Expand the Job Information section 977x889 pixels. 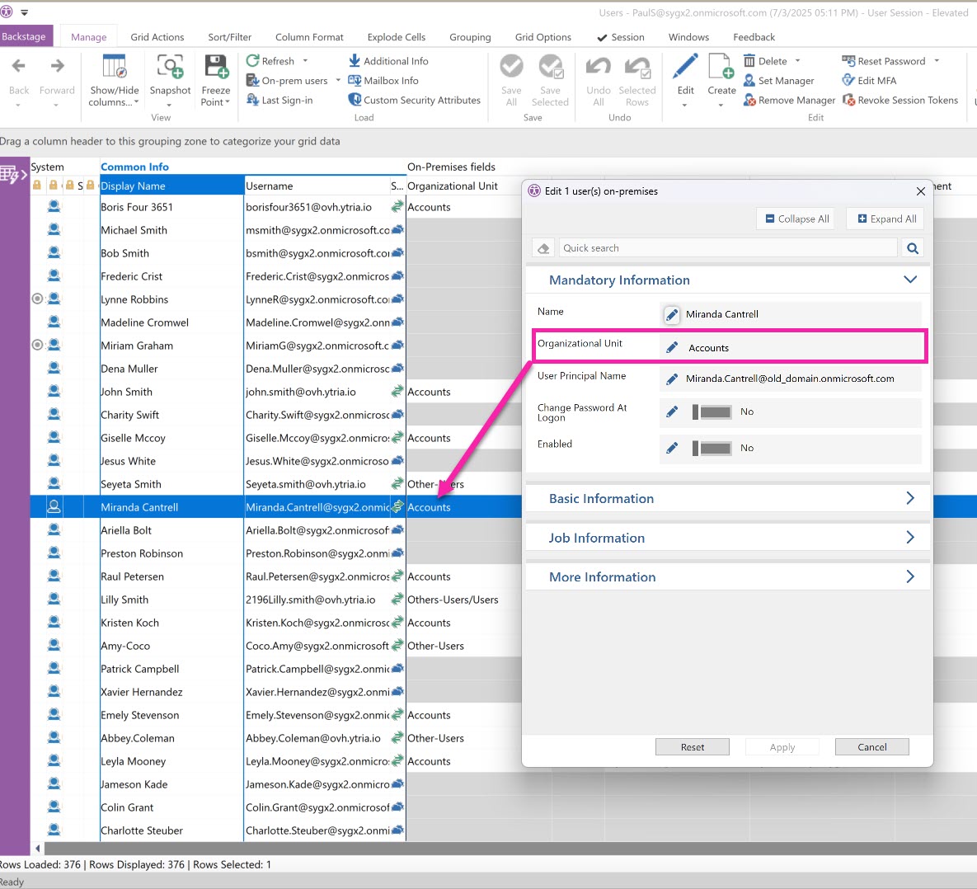(x=909, y=538)
